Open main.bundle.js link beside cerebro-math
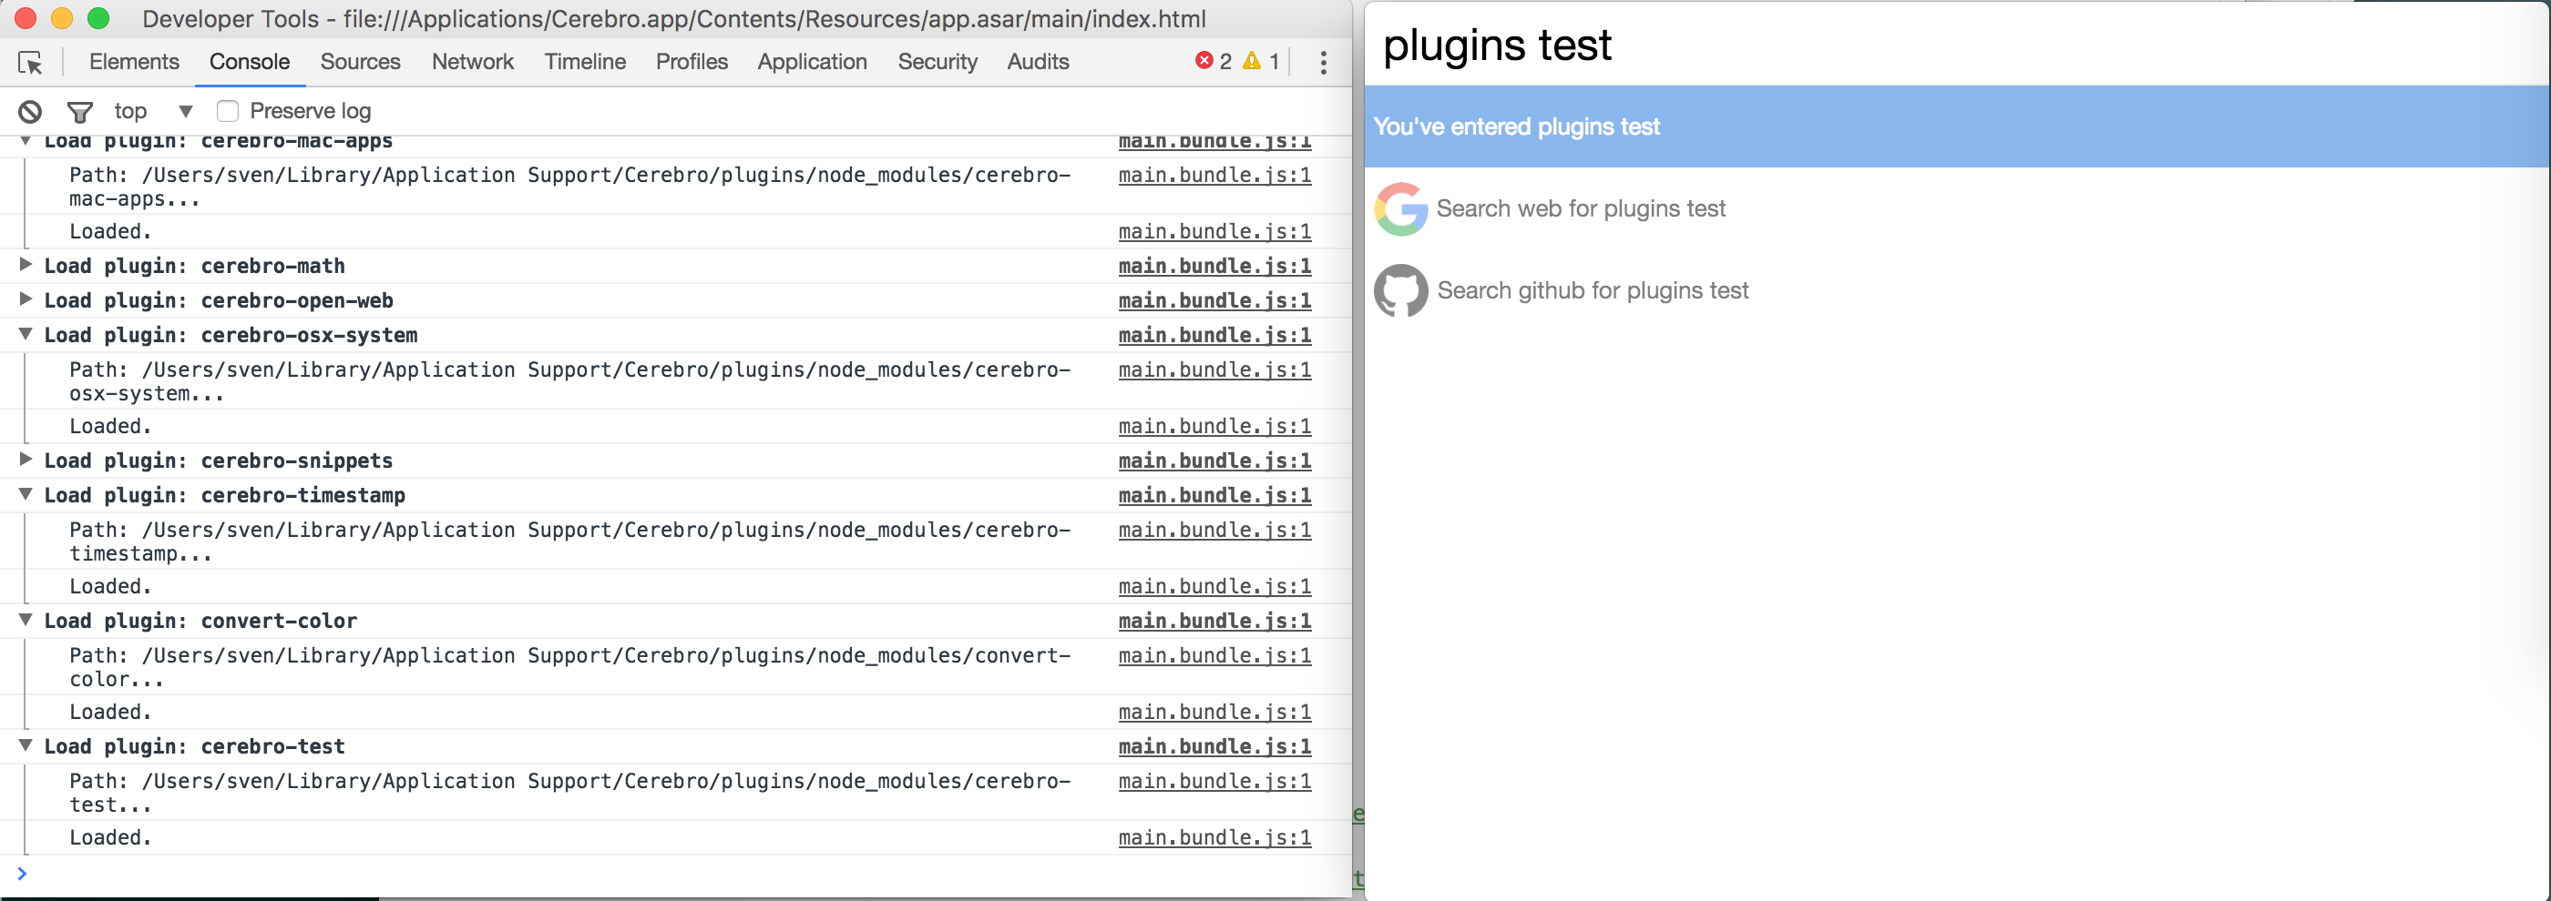Screen dimensions: 2551x901 [1215, 266]
